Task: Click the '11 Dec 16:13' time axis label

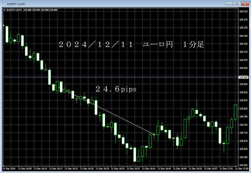Action: 40,169
